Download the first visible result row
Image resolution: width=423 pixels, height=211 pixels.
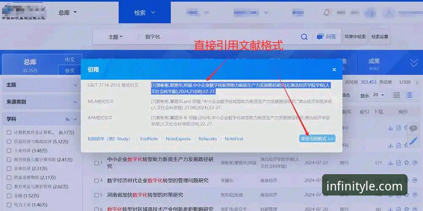390,128
